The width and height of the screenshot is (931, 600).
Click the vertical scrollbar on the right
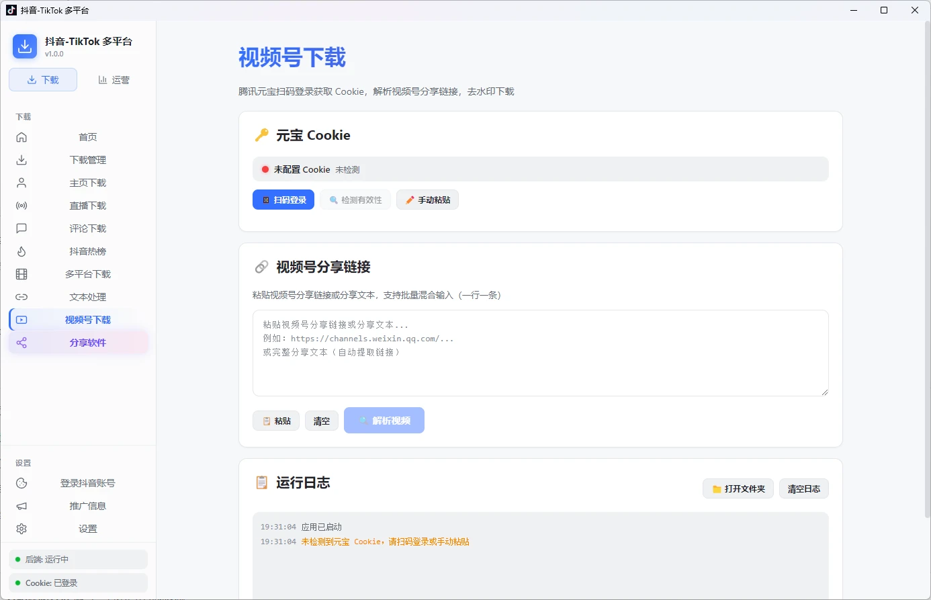(x=928, y=269)
